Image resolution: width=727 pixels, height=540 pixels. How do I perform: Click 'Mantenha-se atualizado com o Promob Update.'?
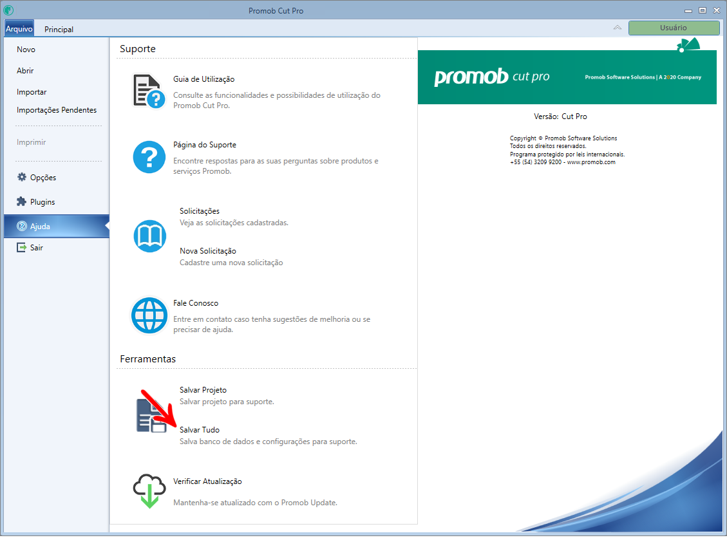click(255, 503)
